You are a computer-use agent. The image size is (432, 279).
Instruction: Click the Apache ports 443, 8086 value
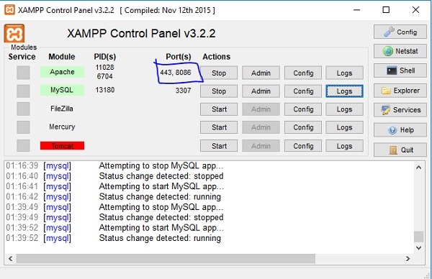[x=176, y=73]
